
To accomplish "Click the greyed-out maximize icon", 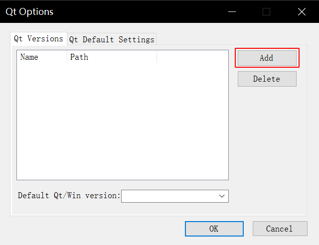I will click(266, 11).
